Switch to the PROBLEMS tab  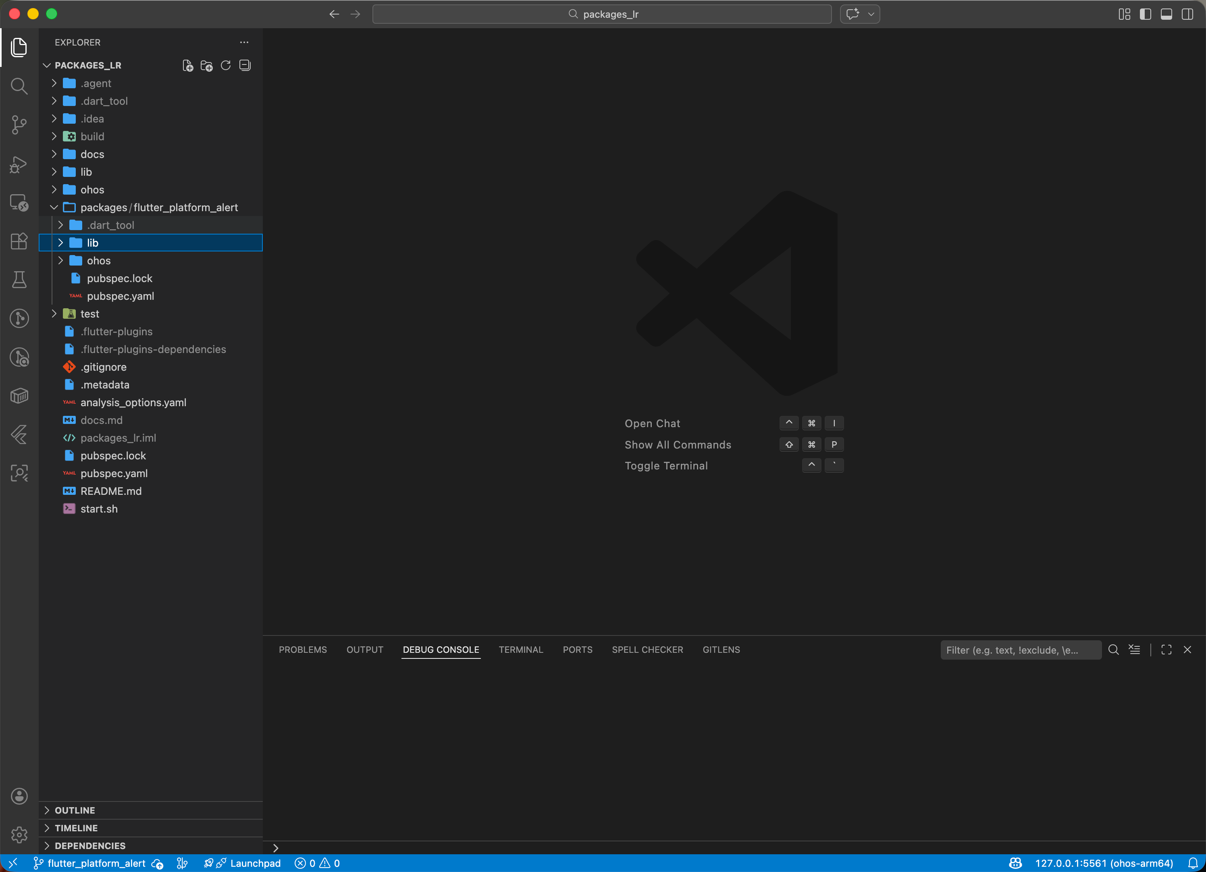tap(303, 650)
